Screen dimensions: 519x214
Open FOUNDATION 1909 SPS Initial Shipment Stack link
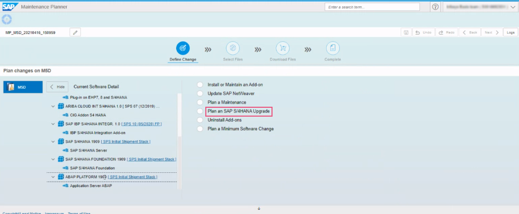(x=151, y=159)
